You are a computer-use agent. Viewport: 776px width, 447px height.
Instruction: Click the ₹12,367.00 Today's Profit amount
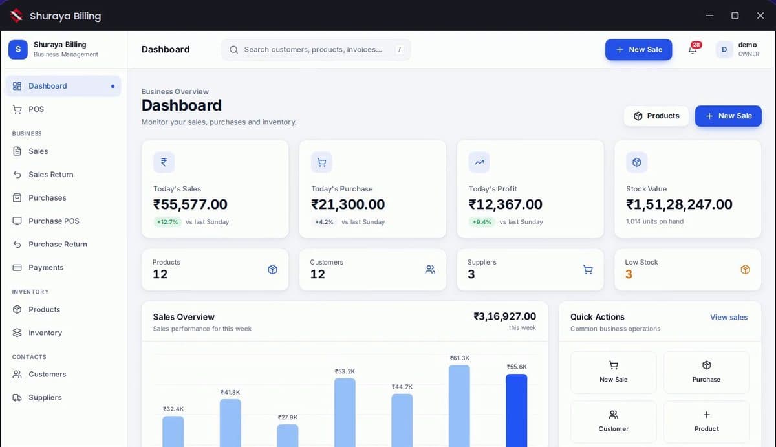point(506,205)
